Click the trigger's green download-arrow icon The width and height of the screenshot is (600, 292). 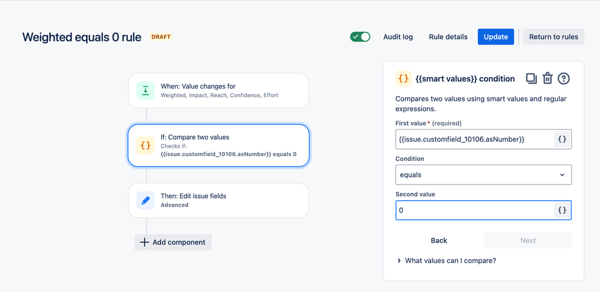145,91
